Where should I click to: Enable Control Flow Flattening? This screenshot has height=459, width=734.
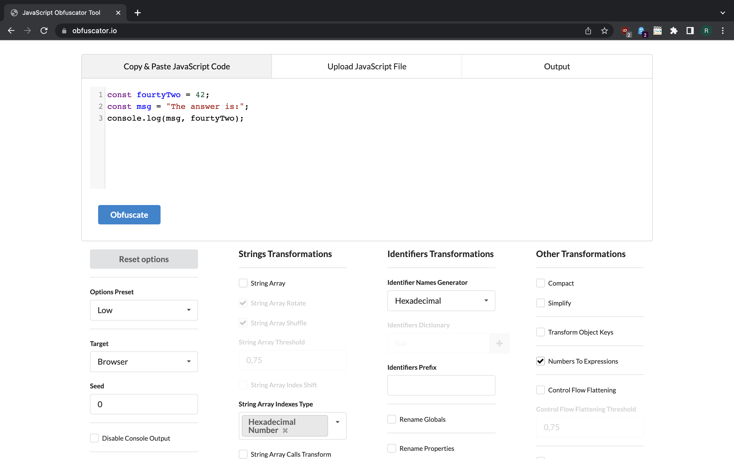[x=541, y=390]
